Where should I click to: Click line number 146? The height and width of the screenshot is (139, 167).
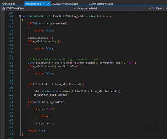[x=11, y=38]
